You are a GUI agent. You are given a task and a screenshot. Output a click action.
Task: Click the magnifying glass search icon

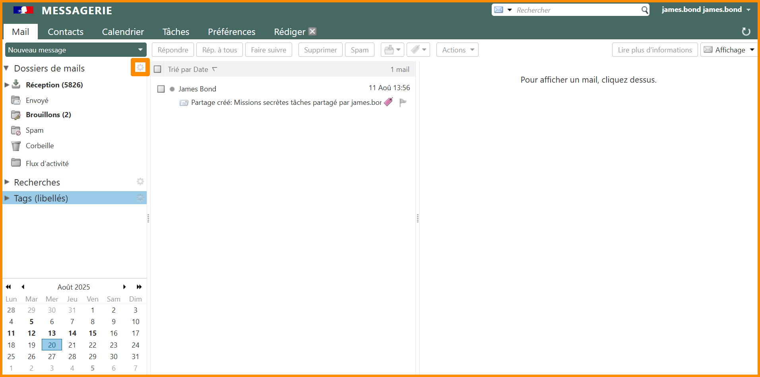coord(645,10)
